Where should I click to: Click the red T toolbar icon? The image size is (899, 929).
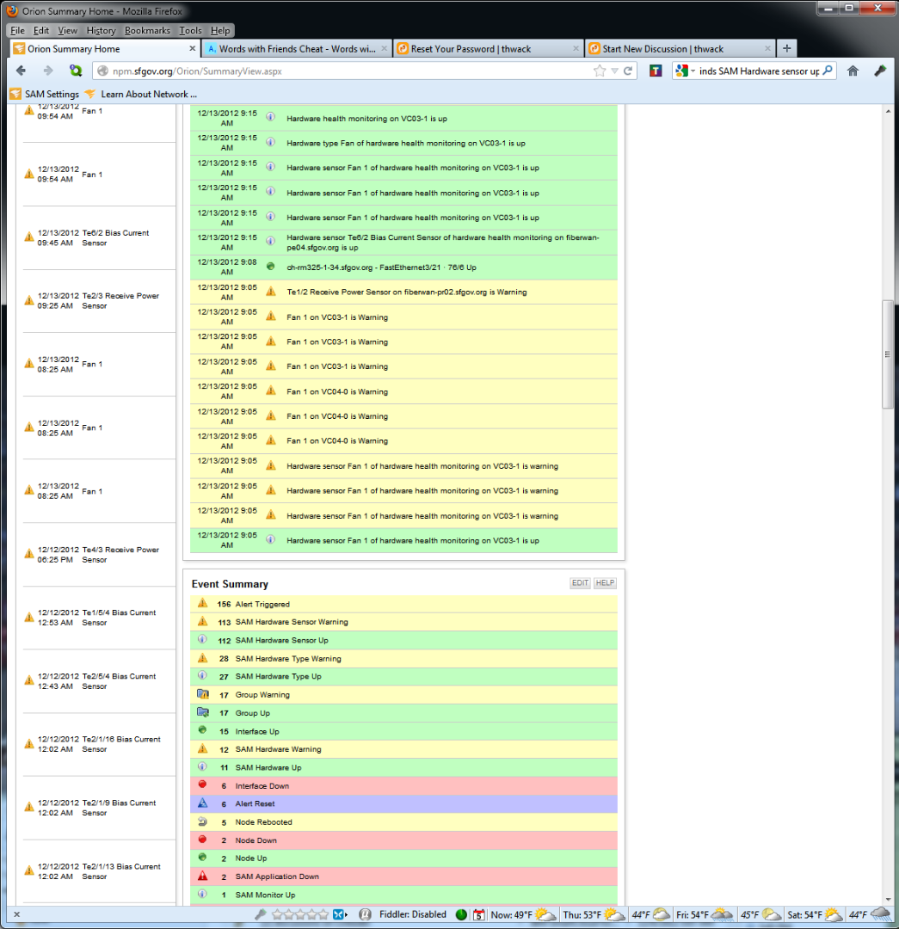click(x=655, y=71)
